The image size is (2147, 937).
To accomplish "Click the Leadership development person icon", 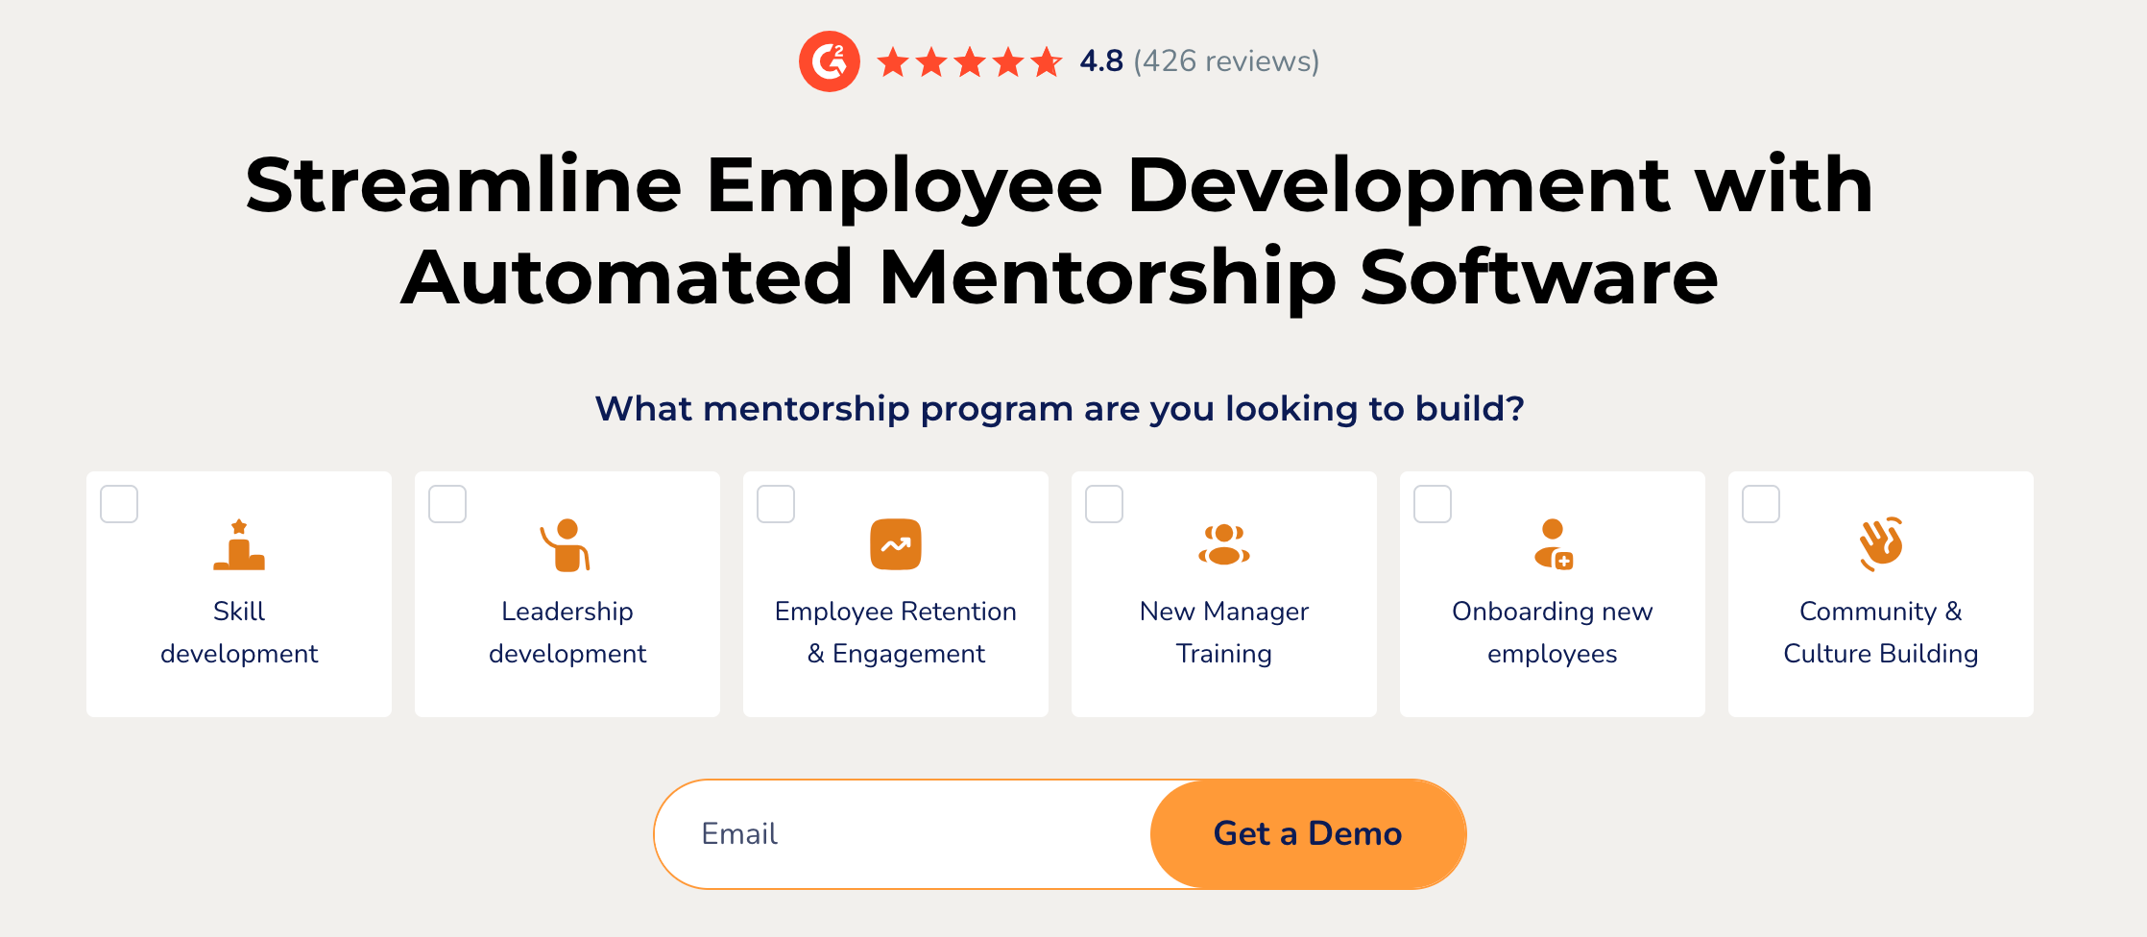I will point(567,545).
